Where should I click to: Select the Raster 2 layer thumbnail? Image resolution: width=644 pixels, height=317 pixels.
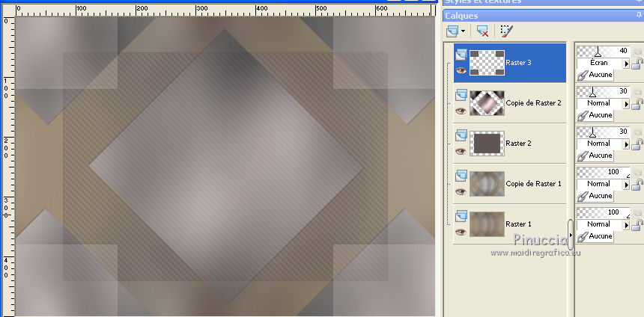(x=487, y=144)
